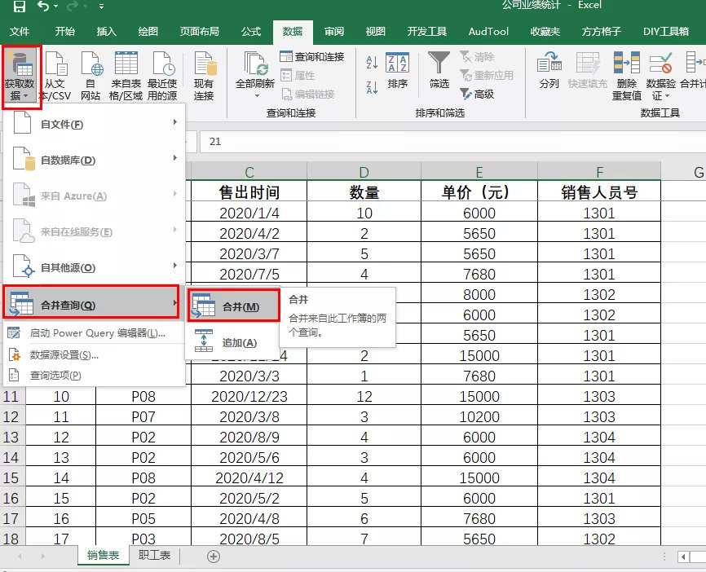Click cell with date 2020/12/23

(x=249, y=397)
